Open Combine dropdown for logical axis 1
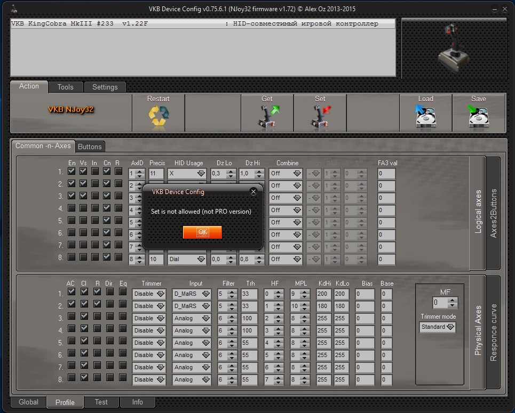Viewport: 515px width, 413px height. coord(286,174)
